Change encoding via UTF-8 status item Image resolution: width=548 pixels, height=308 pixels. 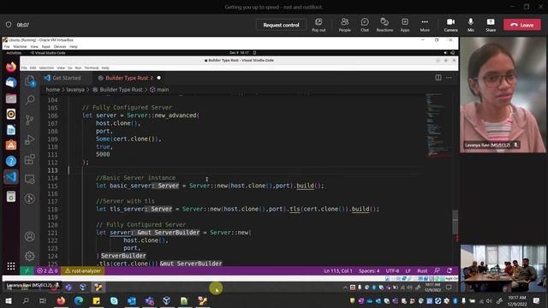pyautogui.click(x=392, y=270)
